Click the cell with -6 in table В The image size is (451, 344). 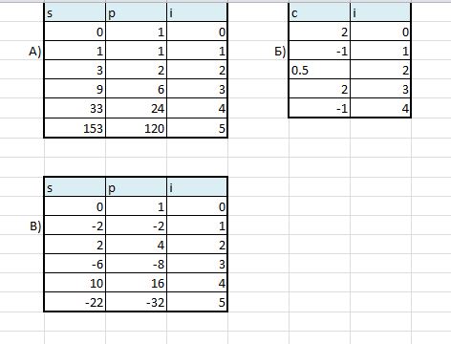(x=75, y=264)
